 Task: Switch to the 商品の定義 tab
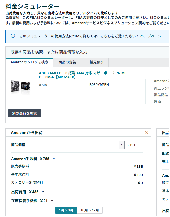click(67, 62)
